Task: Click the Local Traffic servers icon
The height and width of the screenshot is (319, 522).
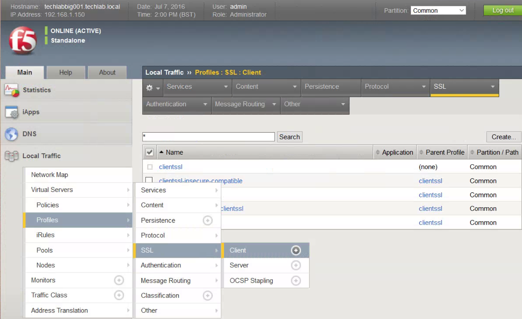Action: tap(11, 156)
